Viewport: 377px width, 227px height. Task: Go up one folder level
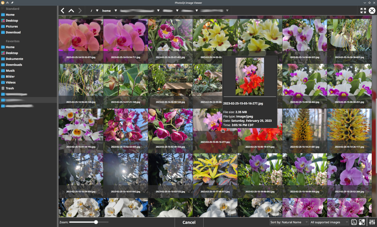pyautogui.click(x=71, y=11)
